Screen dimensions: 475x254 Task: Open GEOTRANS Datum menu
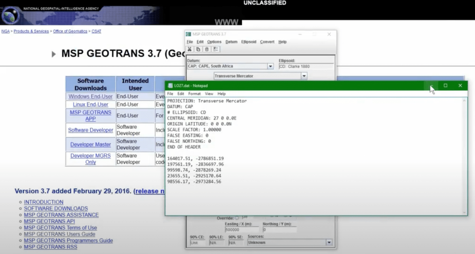click(231, 42)
